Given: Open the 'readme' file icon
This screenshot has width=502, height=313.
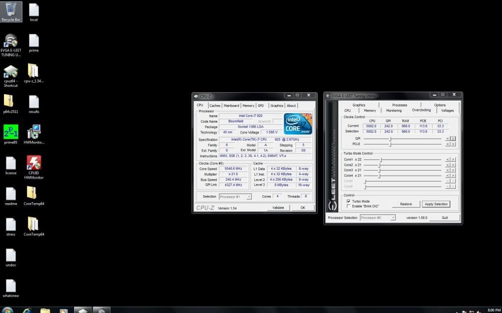Looking at the screenshot, I should [x=11, y=196].
